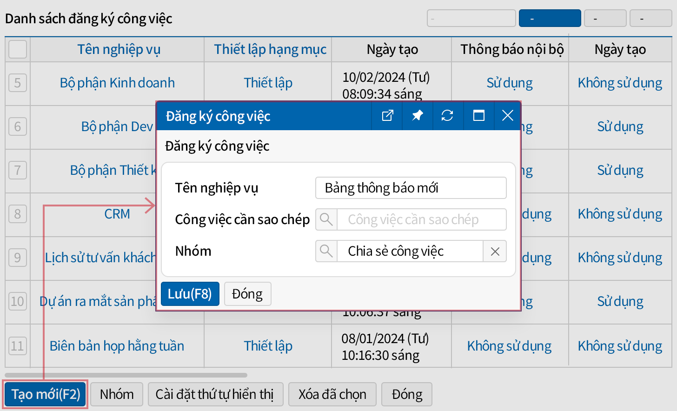Click search icon beside Công việc cần sao chép
This screenshot has width=677, height=411.
point(326,219)
